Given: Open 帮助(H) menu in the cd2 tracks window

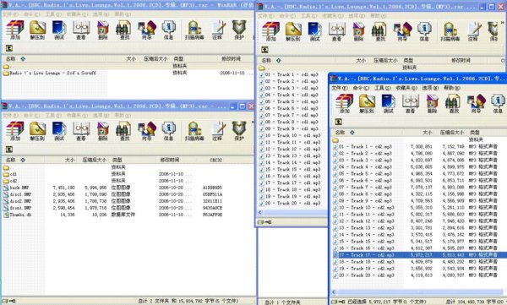Looking at the screenshot, I should point(452,88).
